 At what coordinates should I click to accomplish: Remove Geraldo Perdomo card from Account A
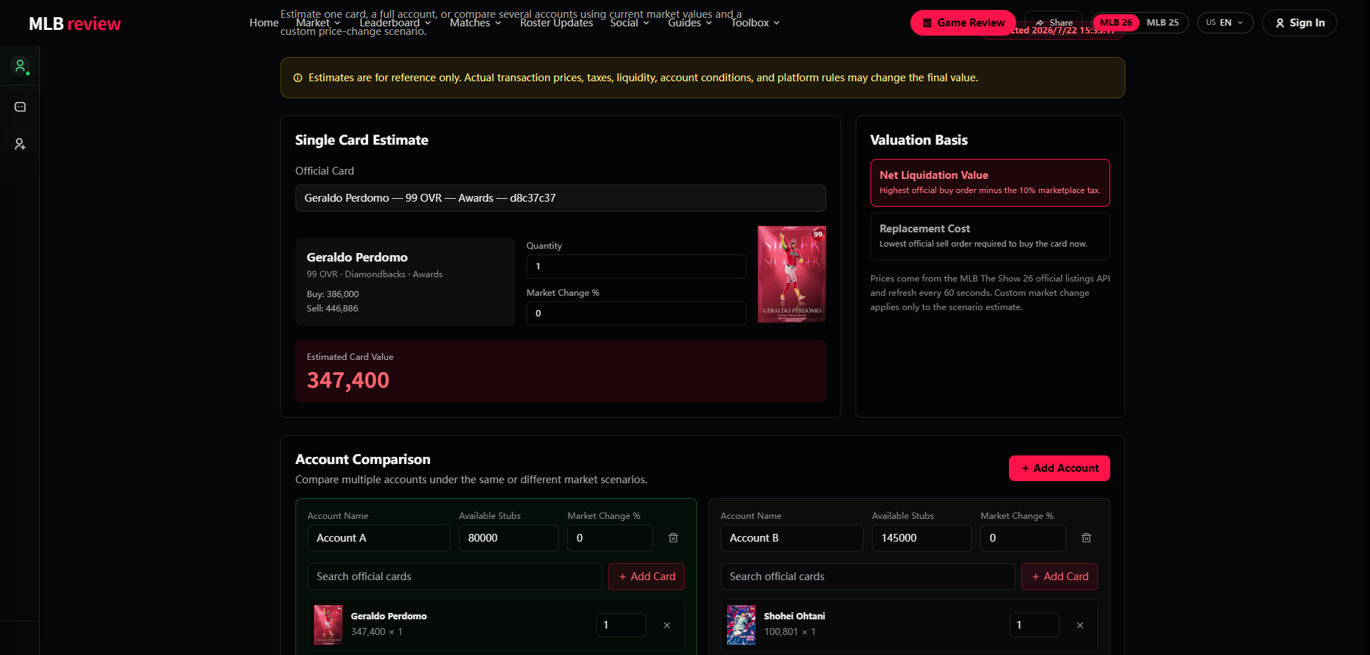[x=666, y=625]
